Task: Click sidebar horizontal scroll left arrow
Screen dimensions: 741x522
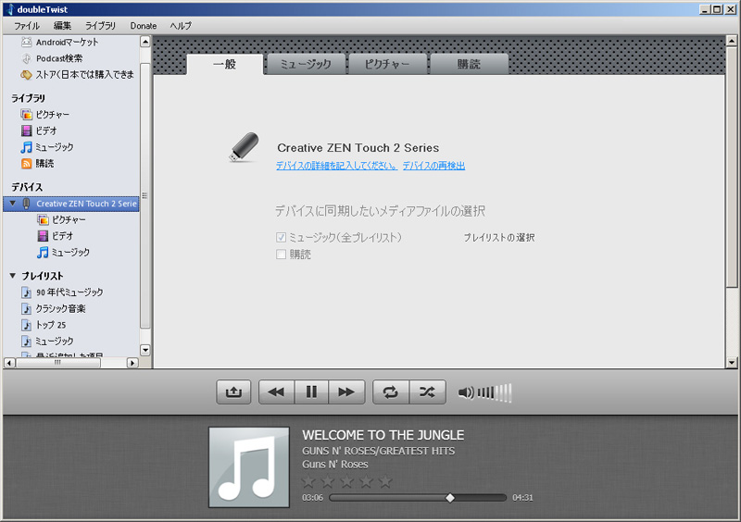Action: coord(9,363)
